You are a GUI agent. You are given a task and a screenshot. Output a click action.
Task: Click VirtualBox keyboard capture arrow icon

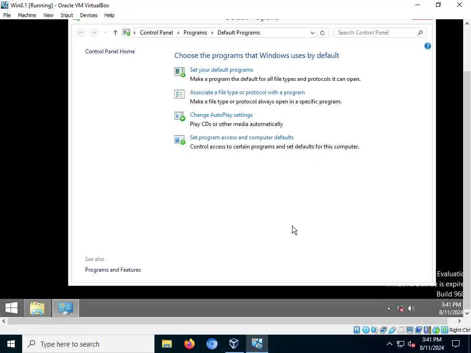(x=445, y=330)
